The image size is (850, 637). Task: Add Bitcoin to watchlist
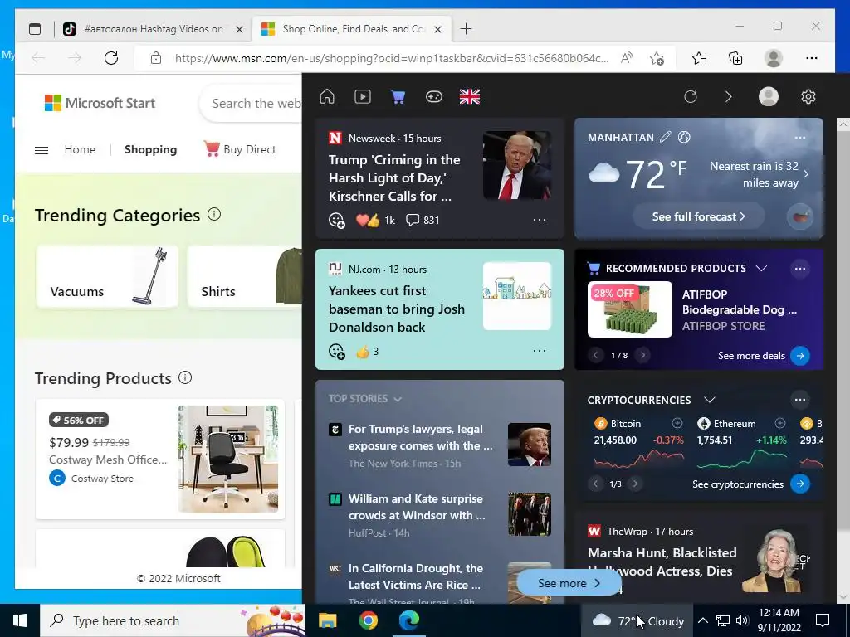pos(677,423)
